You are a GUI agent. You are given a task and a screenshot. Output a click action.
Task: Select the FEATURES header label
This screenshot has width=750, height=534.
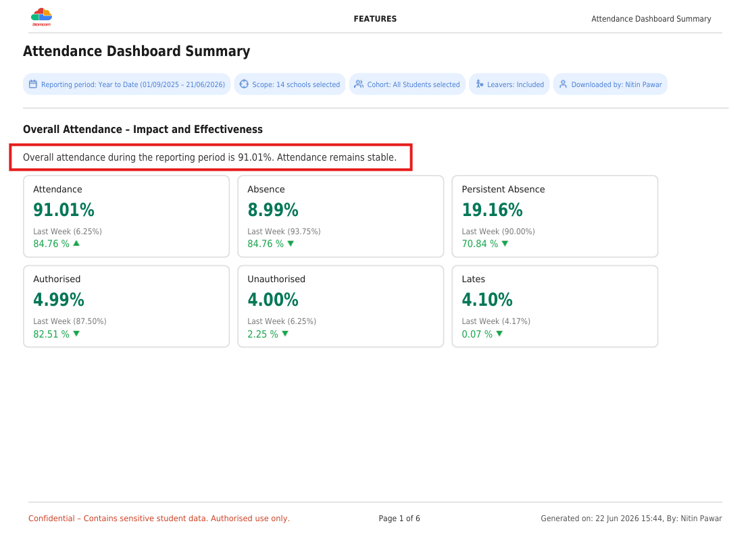tap(375, 19)
